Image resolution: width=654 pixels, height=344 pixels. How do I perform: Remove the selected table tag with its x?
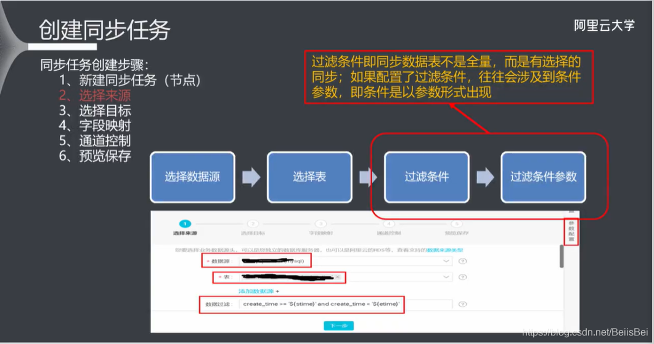click(337, 277)
